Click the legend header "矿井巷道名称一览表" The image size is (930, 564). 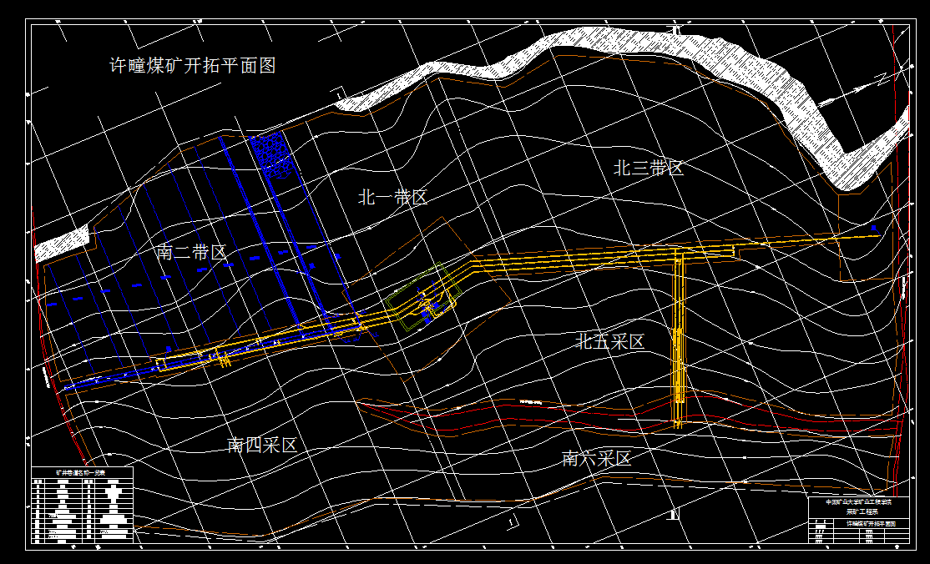(81, 473)
